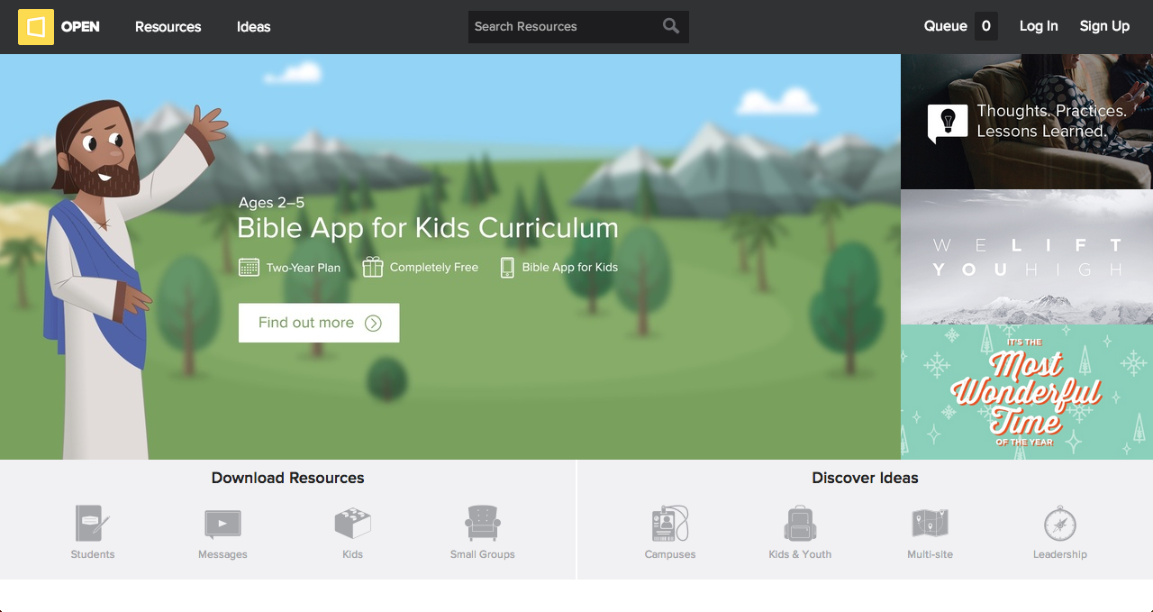Open the Ideas menu

point(254,27)
